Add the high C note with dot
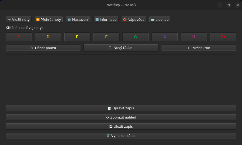 [223, 37]
